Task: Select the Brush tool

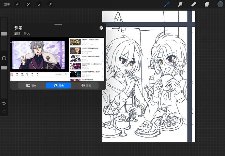Action: 167,4
